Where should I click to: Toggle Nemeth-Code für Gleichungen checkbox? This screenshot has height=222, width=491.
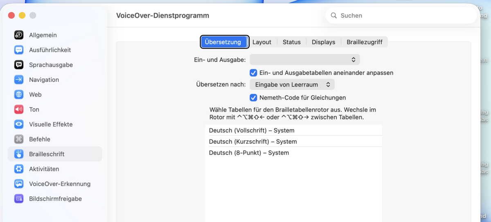(253, 98)
